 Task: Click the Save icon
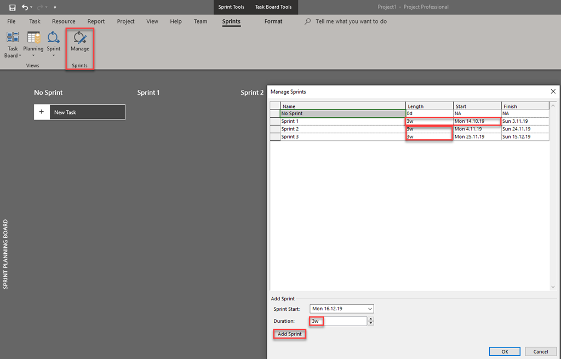click(x=12, y=7)
